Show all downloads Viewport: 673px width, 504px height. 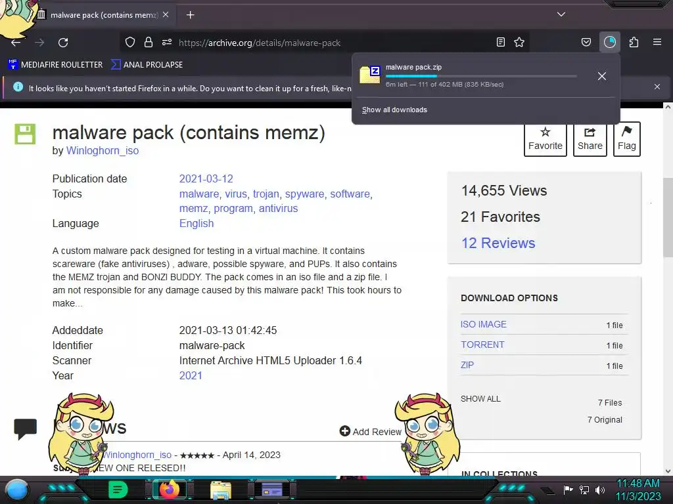[394, 110]
